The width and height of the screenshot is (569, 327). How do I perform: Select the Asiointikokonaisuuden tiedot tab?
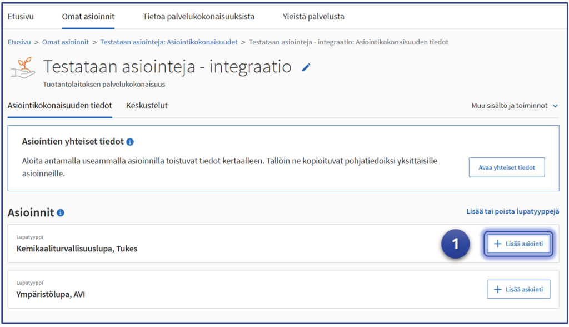(x=60, y=105)
